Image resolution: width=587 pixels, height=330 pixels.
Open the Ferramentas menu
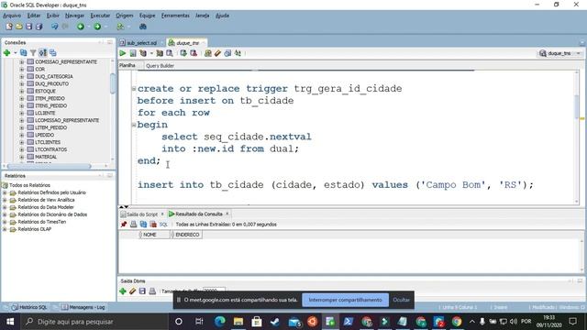tap(175, 16)
